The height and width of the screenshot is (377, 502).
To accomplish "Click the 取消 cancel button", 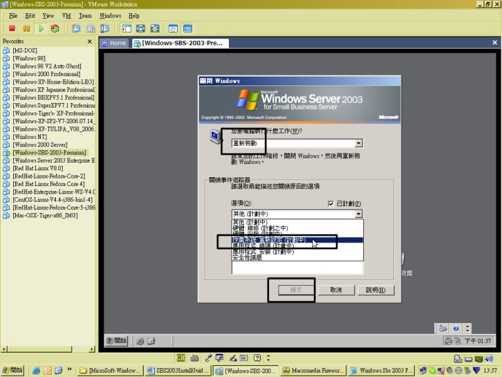I will [x=336, y=290].
